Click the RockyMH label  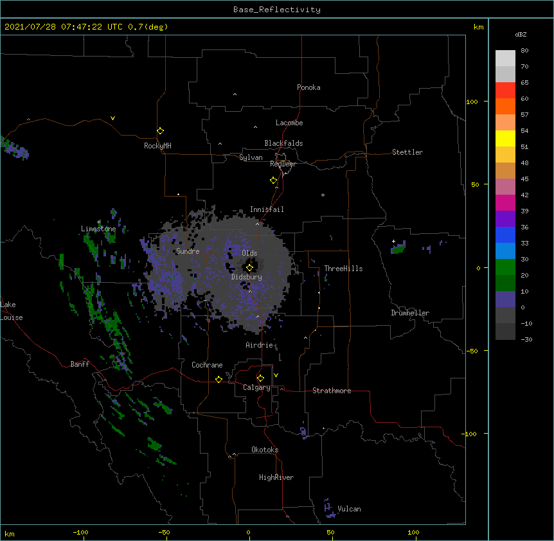click(x=157, y=146)
